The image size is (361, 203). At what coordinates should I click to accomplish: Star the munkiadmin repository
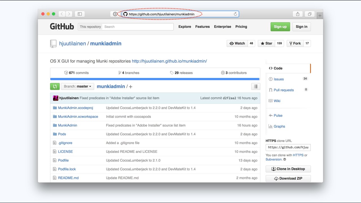click(x=266, y=43)
